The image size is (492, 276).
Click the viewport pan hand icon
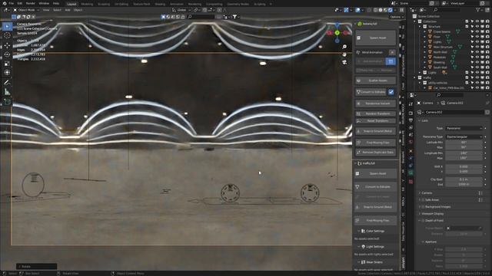[x=344, y=54]
